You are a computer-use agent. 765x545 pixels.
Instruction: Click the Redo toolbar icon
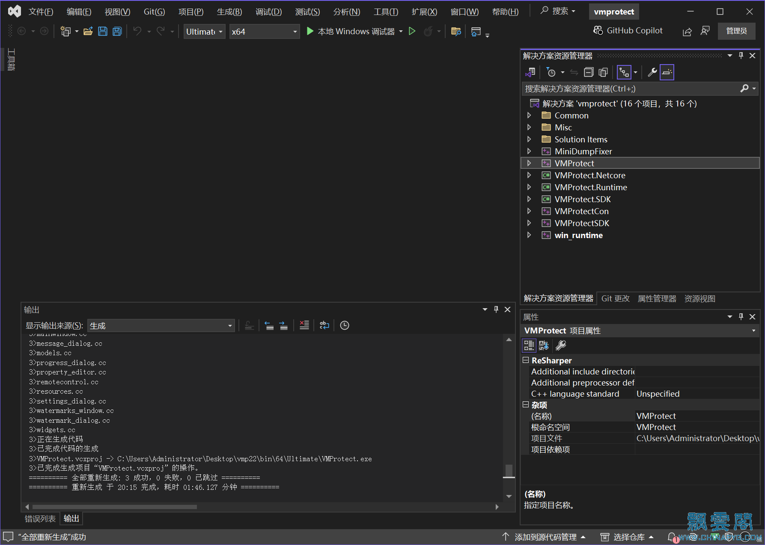161,31
